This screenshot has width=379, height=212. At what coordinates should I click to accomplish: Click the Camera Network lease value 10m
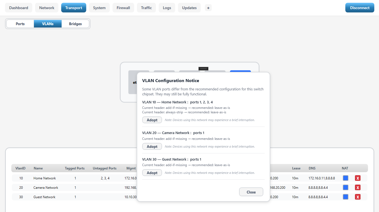tap(295, 188)
